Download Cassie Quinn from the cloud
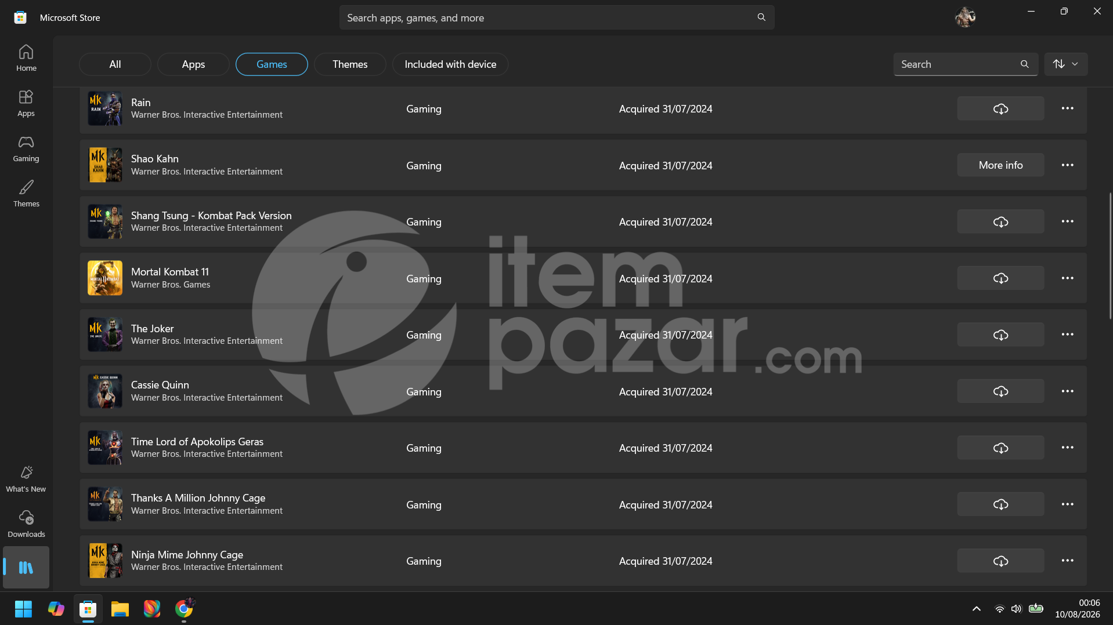The image size is (1113, 625). tap(1000, 391)
